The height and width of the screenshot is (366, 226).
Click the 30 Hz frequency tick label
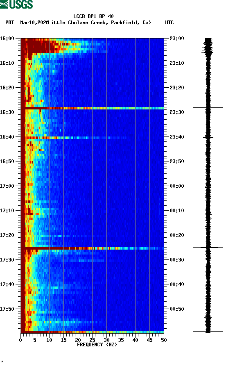click(x=106, y=340)
